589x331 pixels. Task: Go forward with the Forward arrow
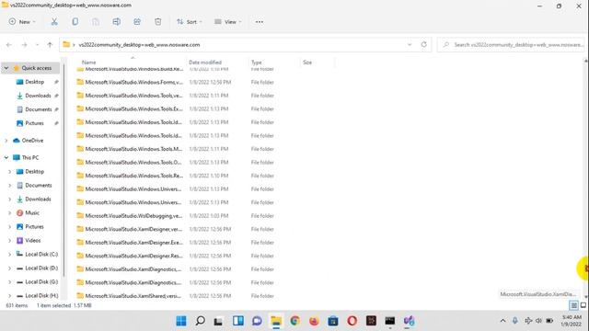tap(25, 45)
